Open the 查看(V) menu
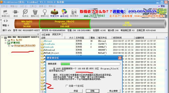169x93 pixels. [x=43, y=6]
